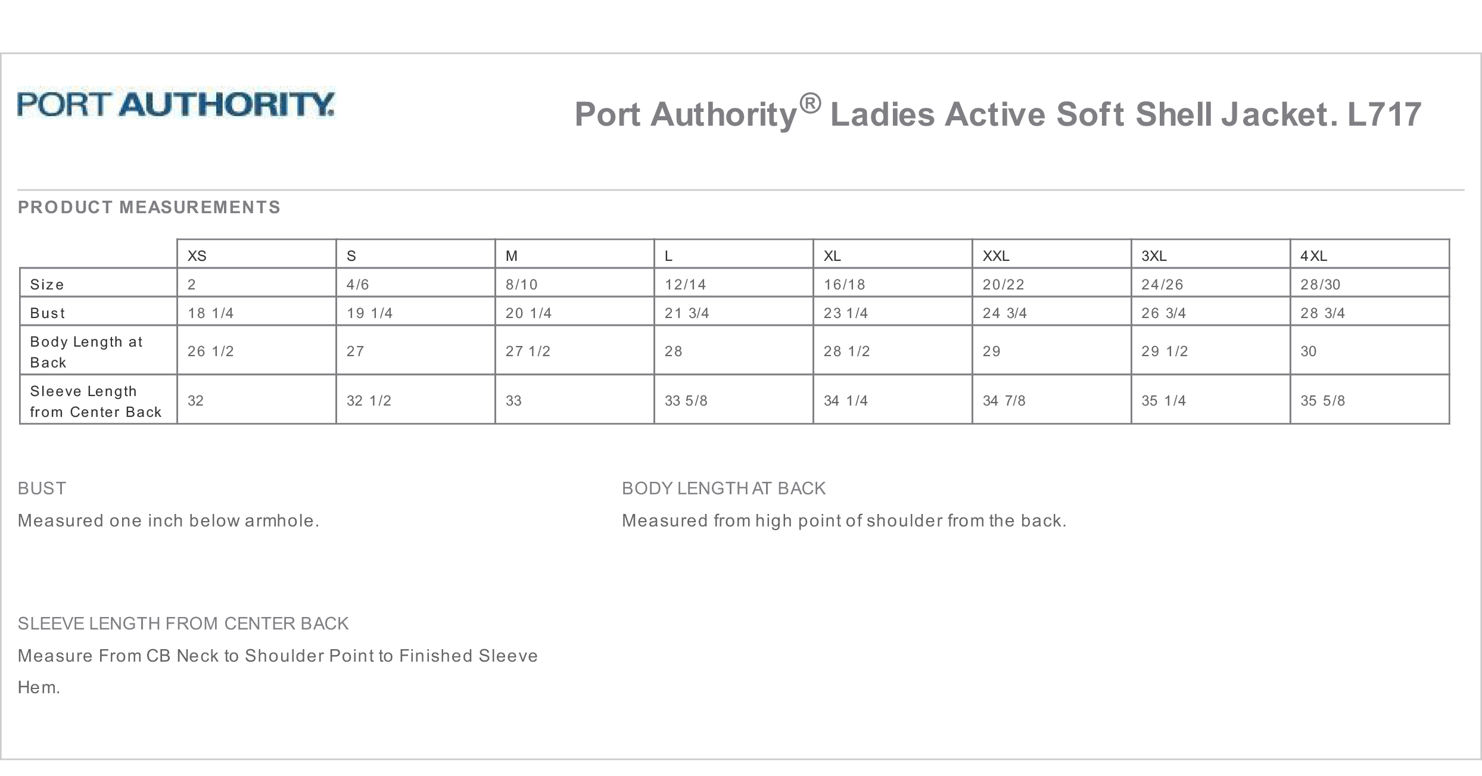Screen dimensions: 1482x776
Task: Click the BUST description heading
Action: pos(42,488)
